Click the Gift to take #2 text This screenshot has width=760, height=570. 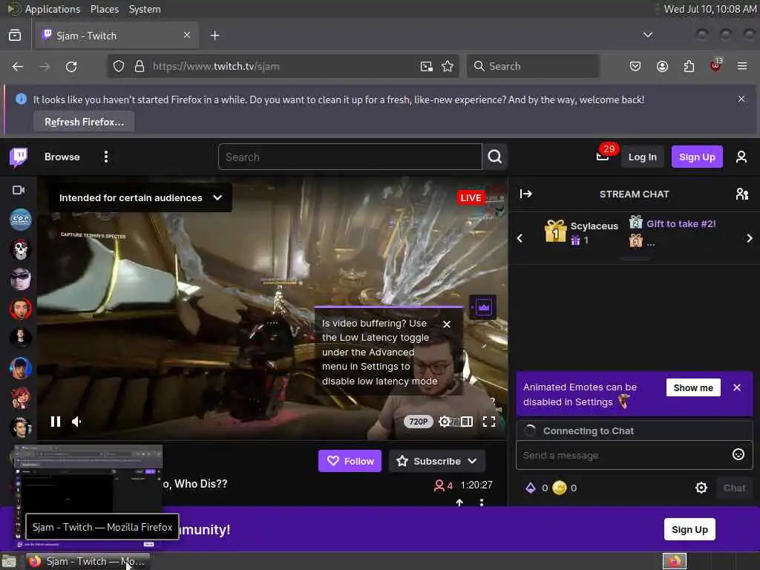(681, 224)
